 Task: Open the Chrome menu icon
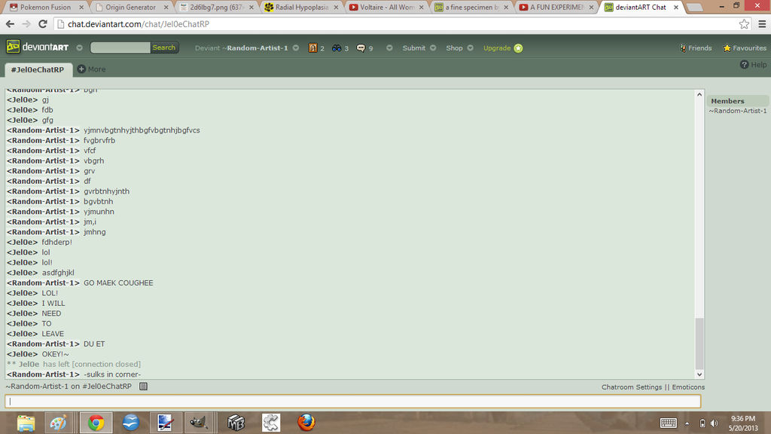pyautogui.click(x=762, y=23)
